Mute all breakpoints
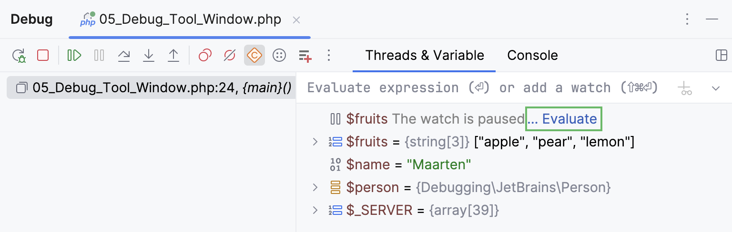This screenshot has width=732, height=232. click(x=230, y=56)
